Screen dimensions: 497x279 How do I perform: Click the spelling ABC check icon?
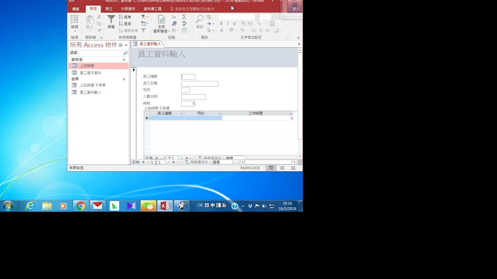(x=184, y=24)
